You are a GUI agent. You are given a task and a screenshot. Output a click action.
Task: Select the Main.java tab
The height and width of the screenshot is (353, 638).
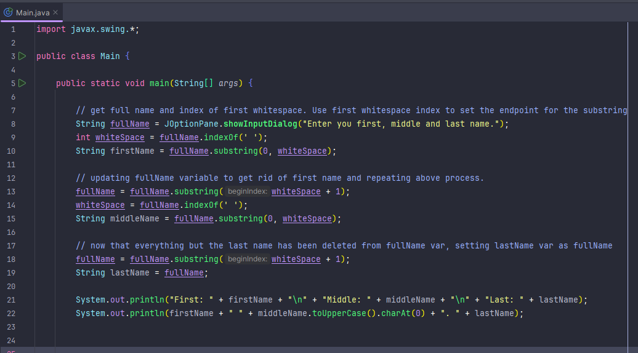32,12
